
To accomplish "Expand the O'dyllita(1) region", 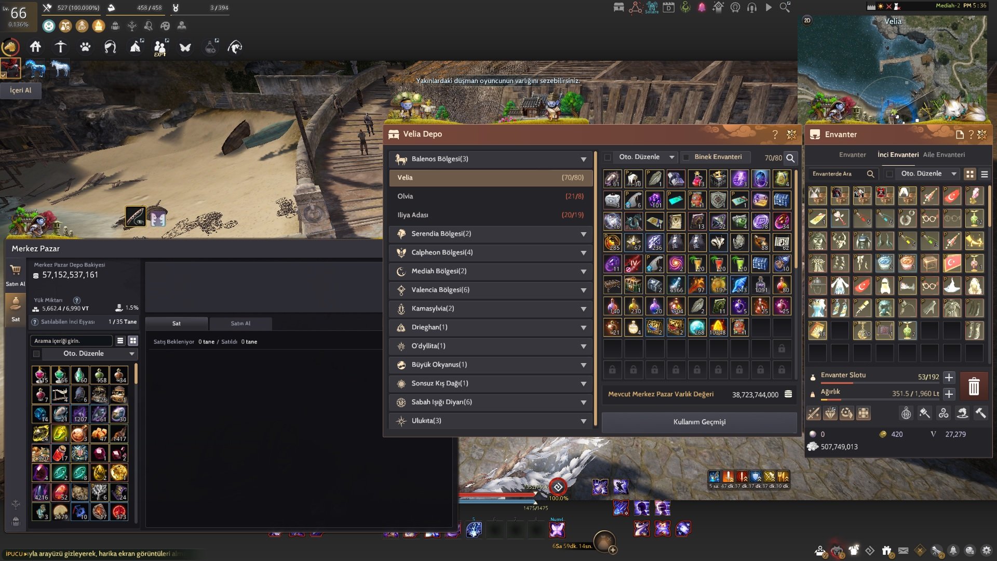I will [490, 346].
